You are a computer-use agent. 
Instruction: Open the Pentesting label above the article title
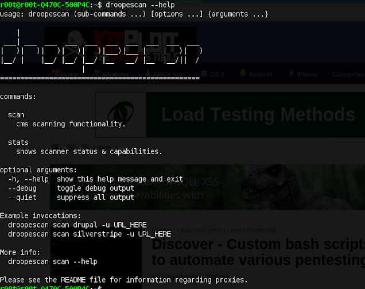pos(261,230)
